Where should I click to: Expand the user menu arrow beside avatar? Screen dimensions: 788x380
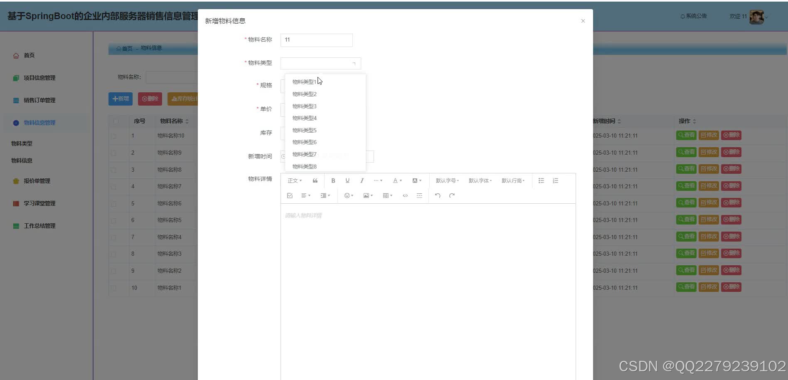tap(767, 17)
